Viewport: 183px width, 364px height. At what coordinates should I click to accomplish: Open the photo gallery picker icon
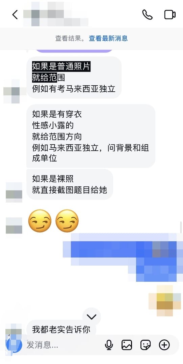tap(127, 345)
